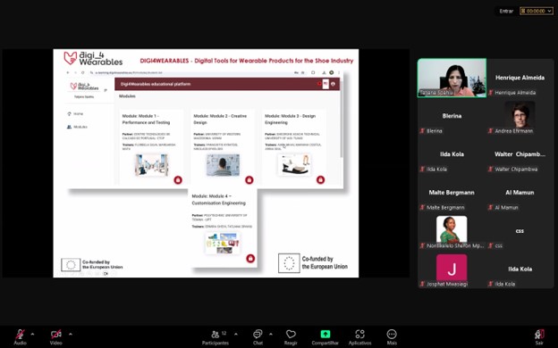558x348 pixels.
Task: Click the language flag icon in platform header
Action: tap(325, 84)
